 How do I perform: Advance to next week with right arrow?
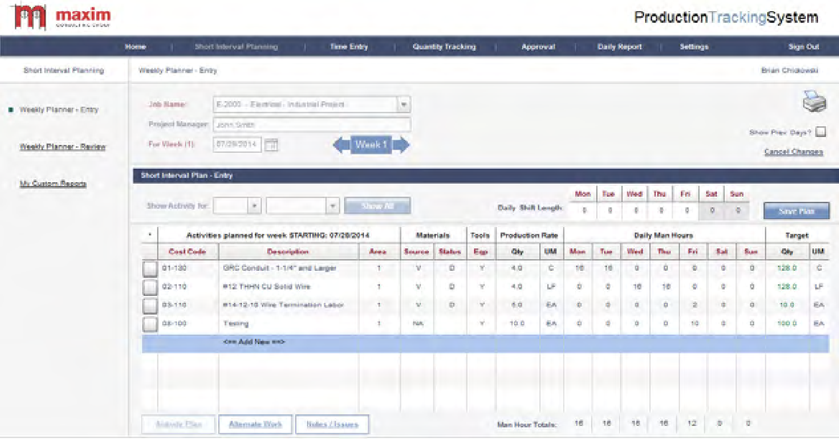[401, 145]
